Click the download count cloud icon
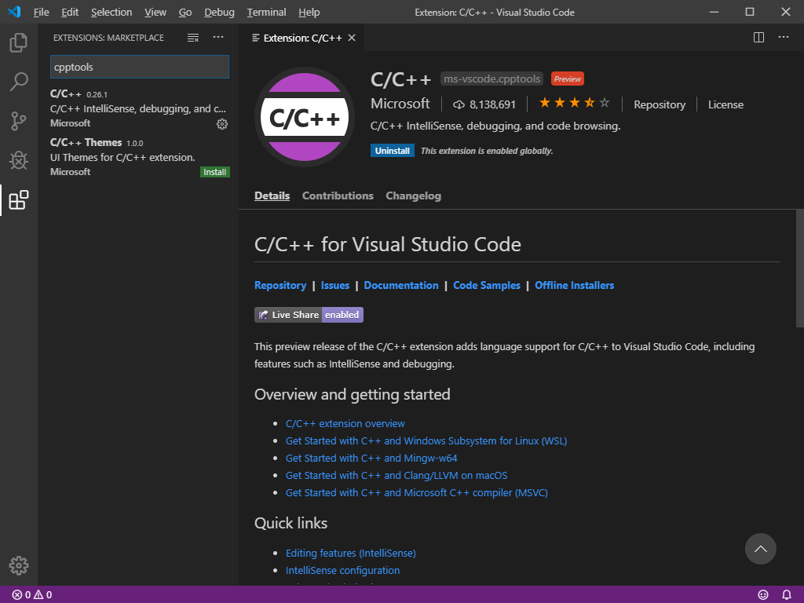Screen dimensions: 804x603 (459, 104)
